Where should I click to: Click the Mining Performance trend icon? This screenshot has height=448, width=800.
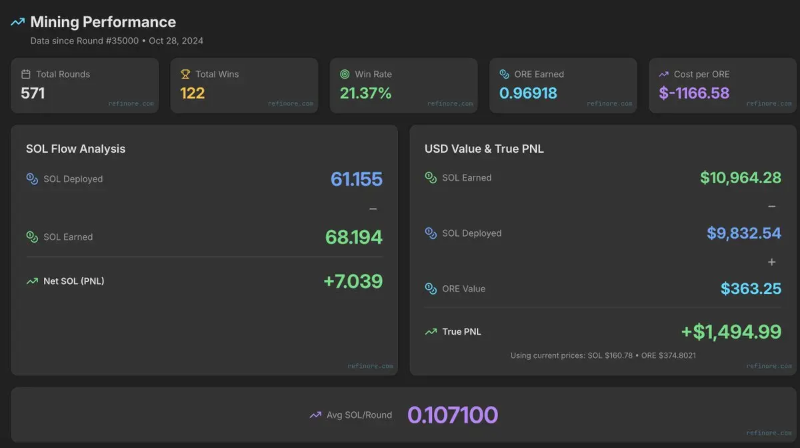coord(18,22)
